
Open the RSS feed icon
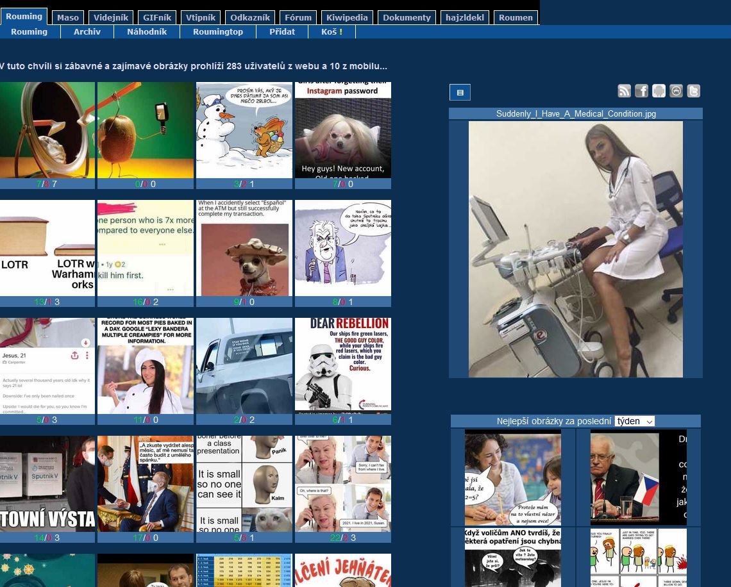pos(625,91)
